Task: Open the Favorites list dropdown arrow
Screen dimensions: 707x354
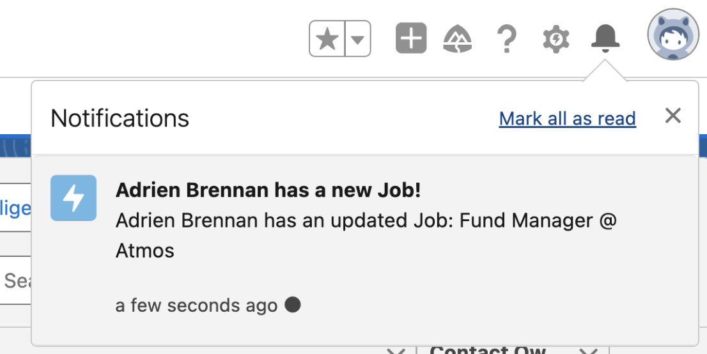Action: (x=358, y=40)
